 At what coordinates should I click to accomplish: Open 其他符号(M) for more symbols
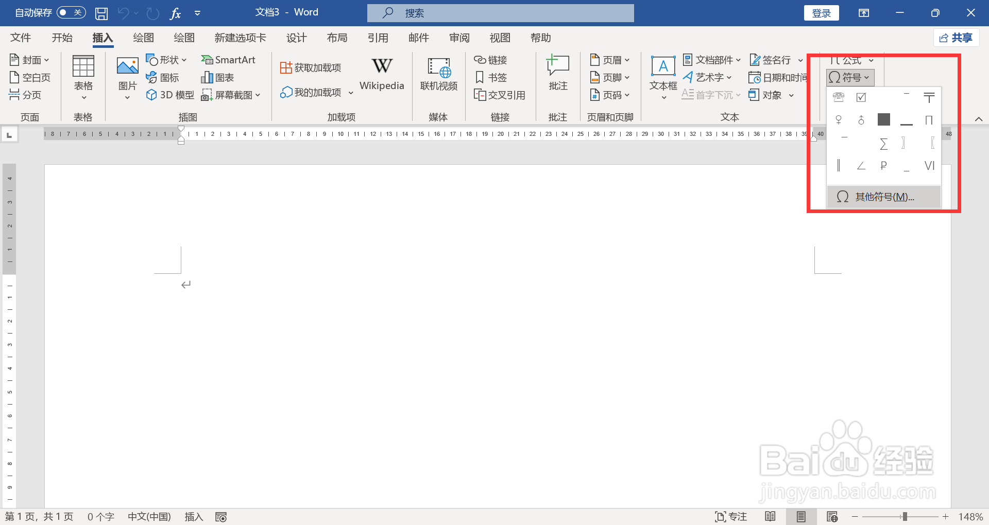[x=883, y=197]
